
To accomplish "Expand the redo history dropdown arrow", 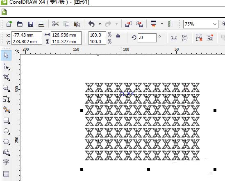I will point(116,24).
